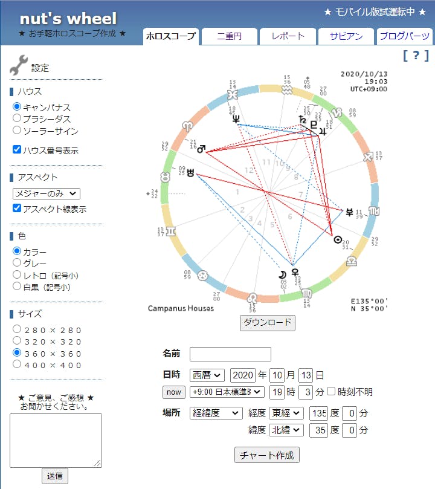Screen dimensions: 435x489
Task: Select レトロ（記号小）color option
Action: click(17, 274)
